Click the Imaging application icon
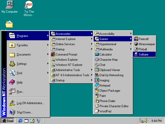This screenshot has height=124, width=165. pos(97,80)
